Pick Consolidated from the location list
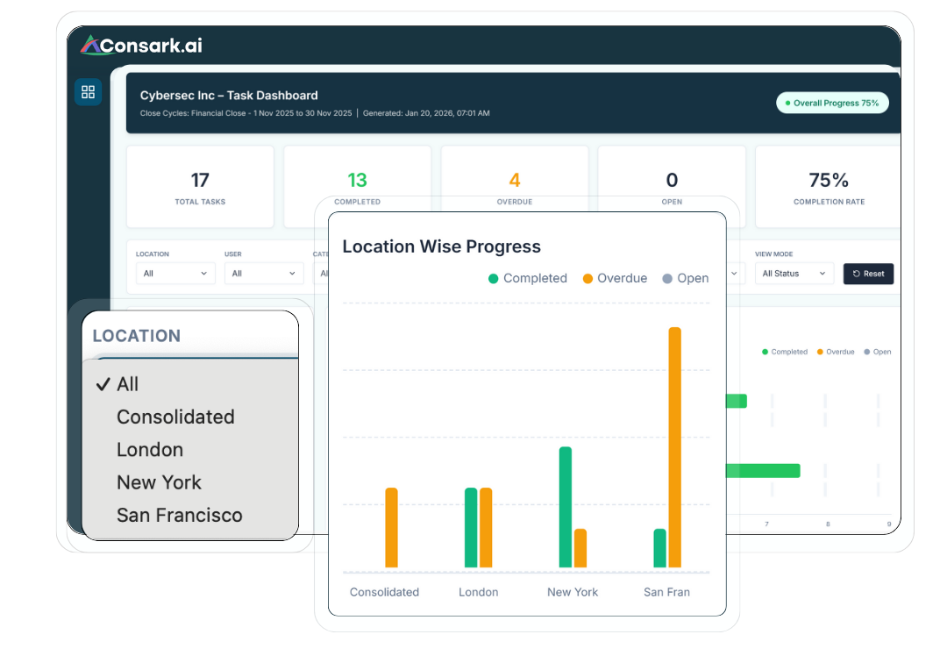The width and height of the screenshot is (947, 663). 175,417
